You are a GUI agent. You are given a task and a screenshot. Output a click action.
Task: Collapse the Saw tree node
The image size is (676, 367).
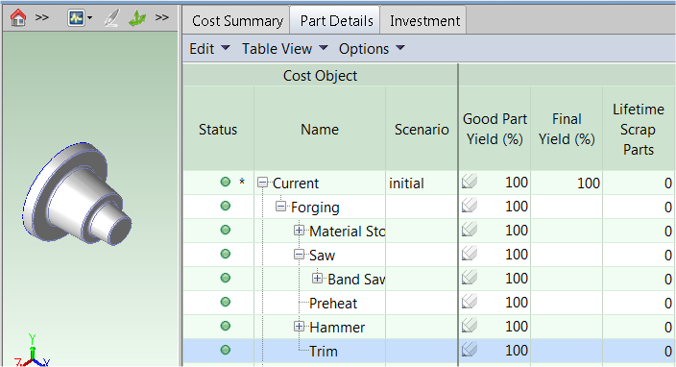pos(299,255)
